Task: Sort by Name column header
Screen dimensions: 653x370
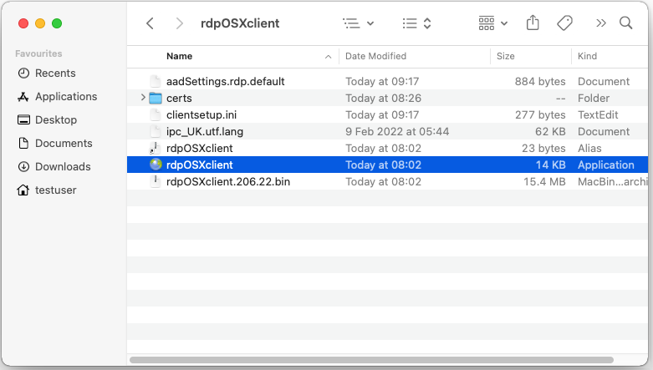Action: coord(179,56)
